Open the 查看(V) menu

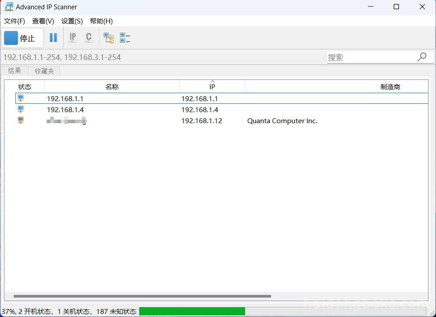43,21
